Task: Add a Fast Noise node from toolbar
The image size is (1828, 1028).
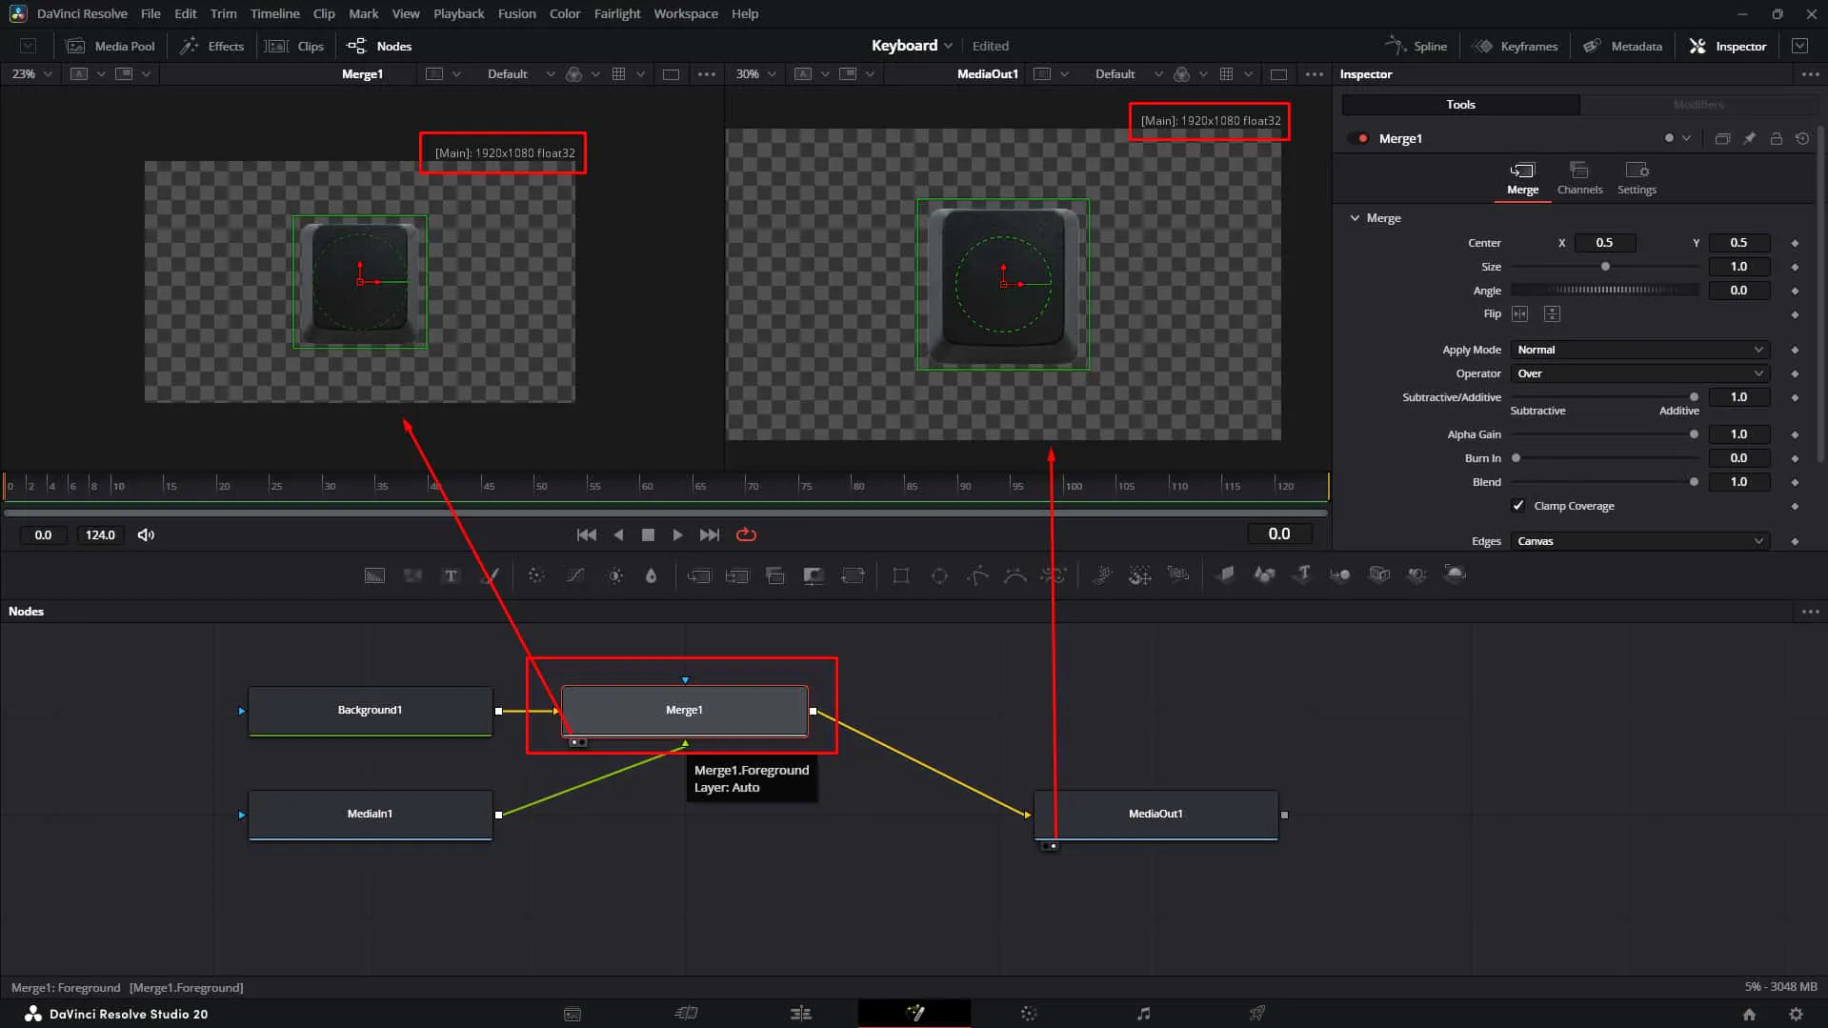Action: click(x=412, y=575)
